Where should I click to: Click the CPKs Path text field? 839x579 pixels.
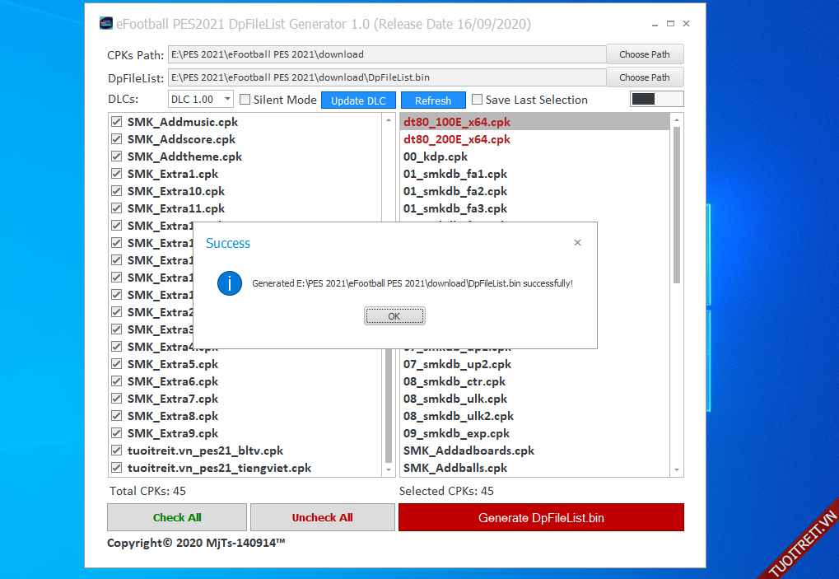pyautogui.click(x=387, y=54)
